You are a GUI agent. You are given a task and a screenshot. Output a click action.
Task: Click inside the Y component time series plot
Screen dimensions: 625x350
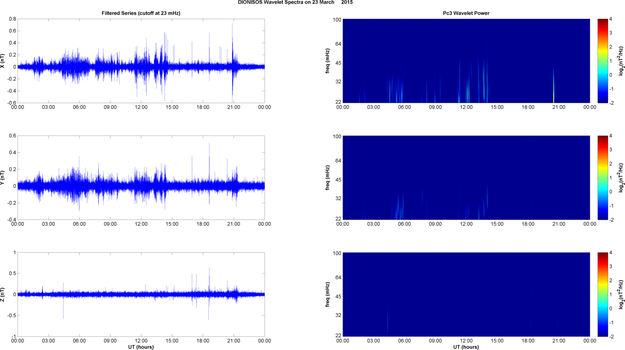pos(141,177)
